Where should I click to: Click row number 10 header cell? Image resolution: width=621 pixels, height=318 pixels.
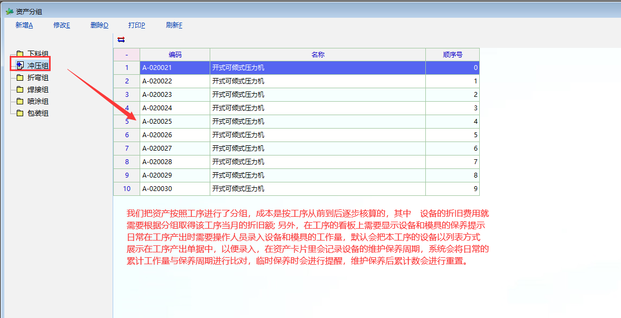click(127, 189)
